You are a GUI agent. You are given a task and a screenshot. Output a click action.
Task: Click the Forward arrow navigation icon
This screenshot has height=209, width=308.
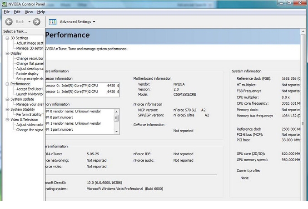(36, 22)
